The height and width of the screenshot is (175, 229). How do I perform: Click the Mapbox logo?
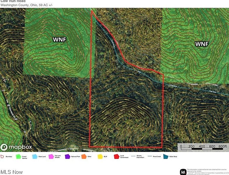pos(16,147)
